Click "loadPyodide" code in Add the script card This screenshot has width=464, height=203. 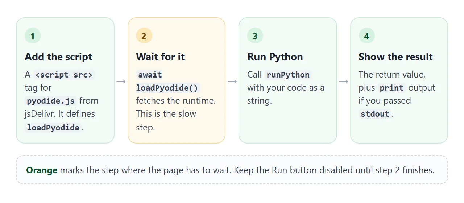pyautogui.click(x=53, y=128)
